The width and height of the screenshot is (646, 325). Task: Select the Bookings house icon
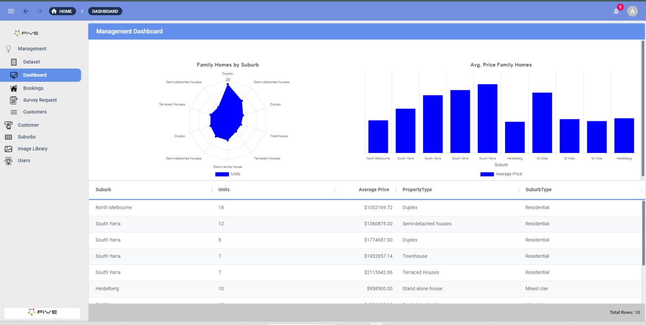point(13,88)
